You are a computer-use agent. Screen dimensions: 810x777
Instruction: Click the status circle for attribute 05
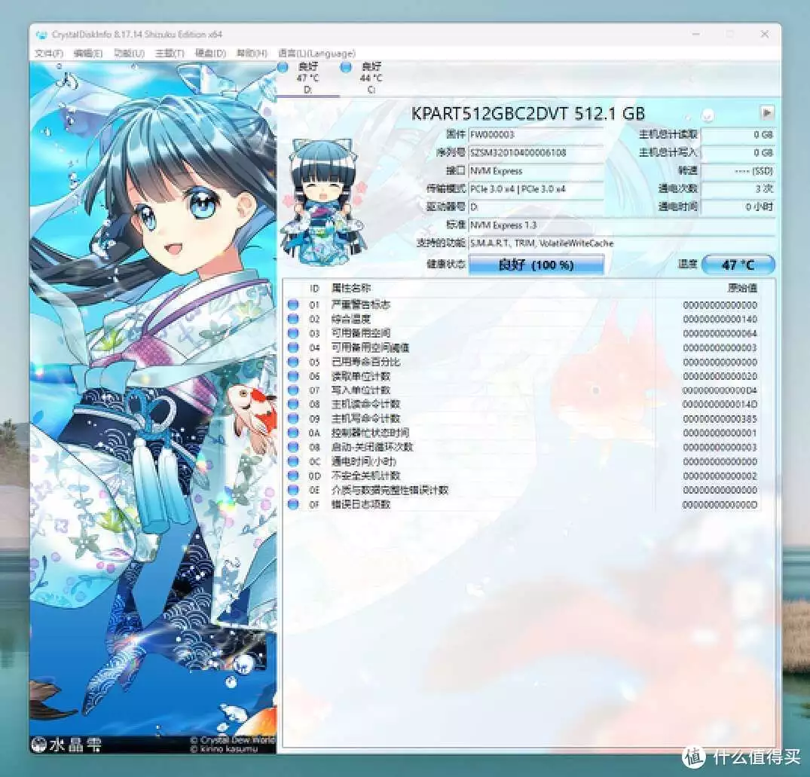(293, 362)
